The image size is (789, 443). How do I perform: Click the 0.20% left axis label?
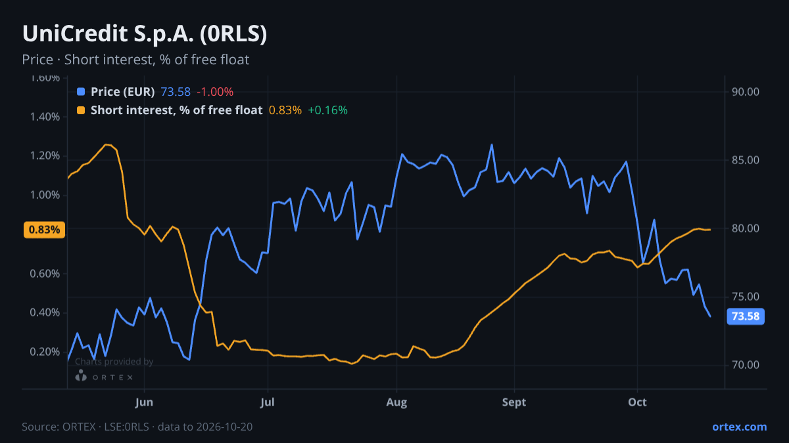coord(45,352)
